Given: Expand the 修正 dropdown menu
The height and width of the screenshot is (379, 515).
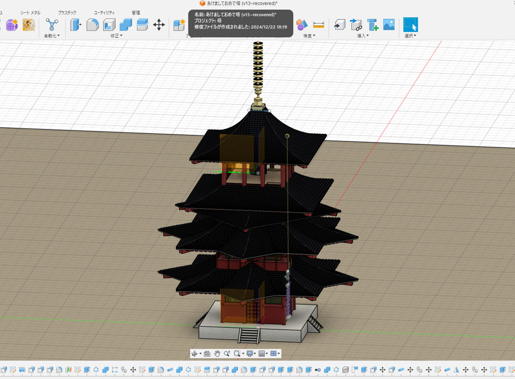Looking at the screenshot, I should click(116, 36).
